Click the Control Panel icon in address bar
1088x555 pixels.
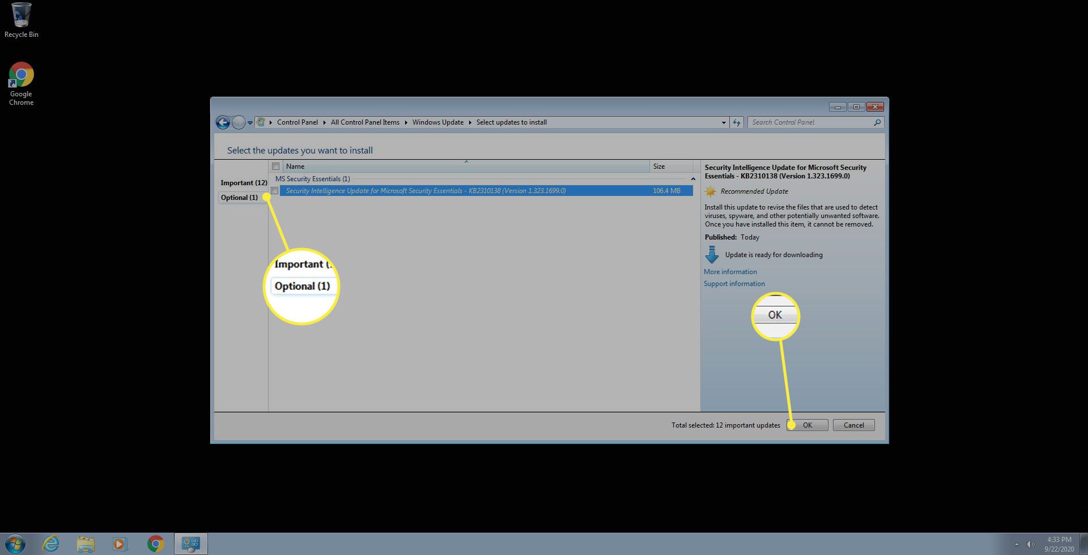tap(261, 122)
